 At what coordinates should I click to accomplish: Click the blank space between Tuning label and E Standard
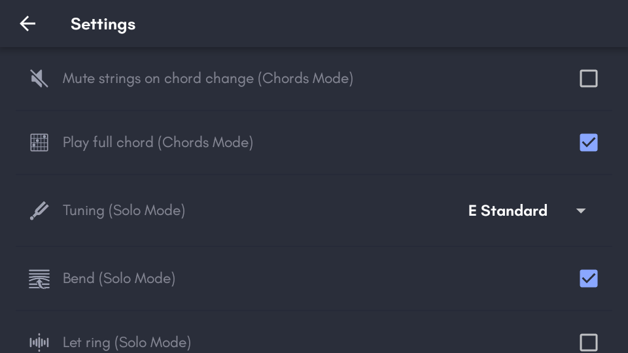pos(327,210)
